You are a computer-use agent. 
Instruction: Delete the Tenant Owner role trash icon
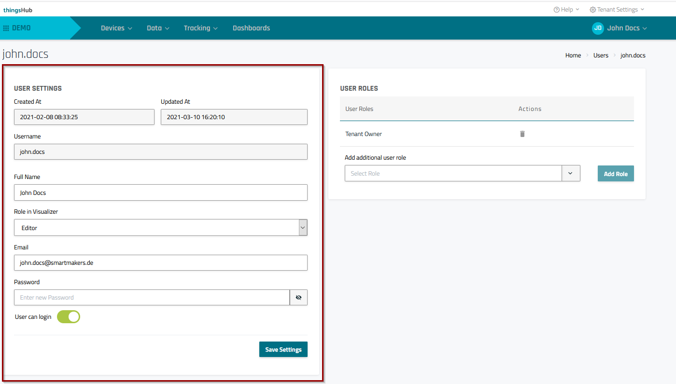coord(522,134)
